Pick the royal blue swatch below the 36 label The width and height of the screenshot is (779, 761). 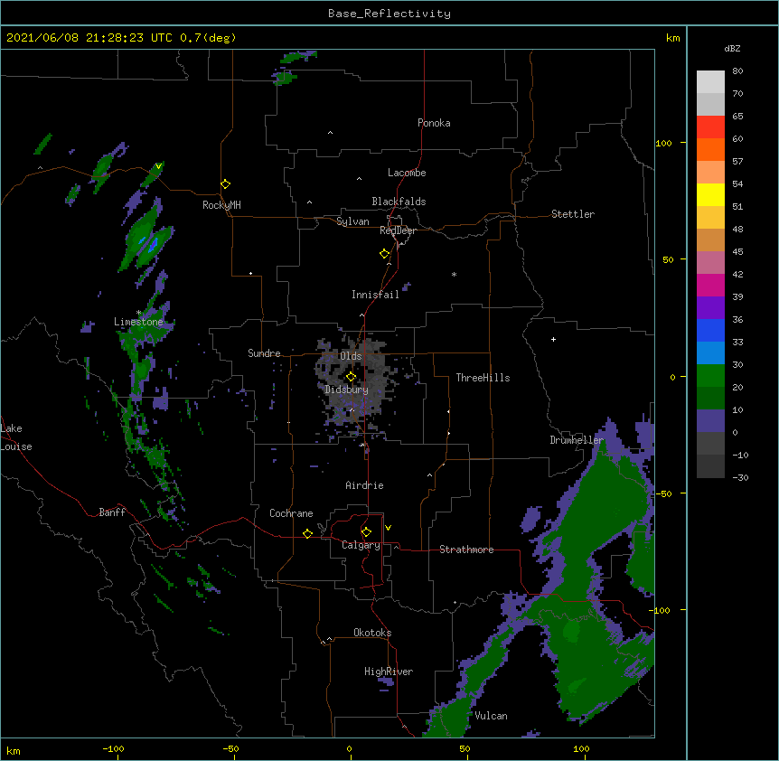click(x=710, y=330)
